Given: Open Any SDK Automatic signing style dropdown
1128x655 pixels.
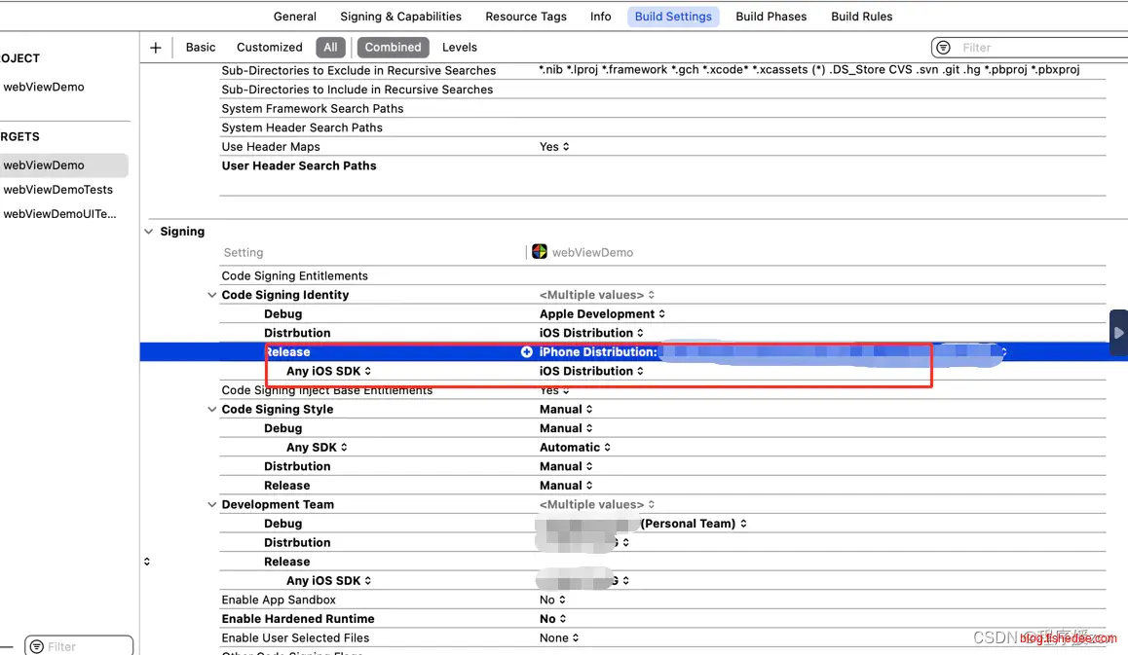Looking at the screenshot, I should (x=575, y=448).
